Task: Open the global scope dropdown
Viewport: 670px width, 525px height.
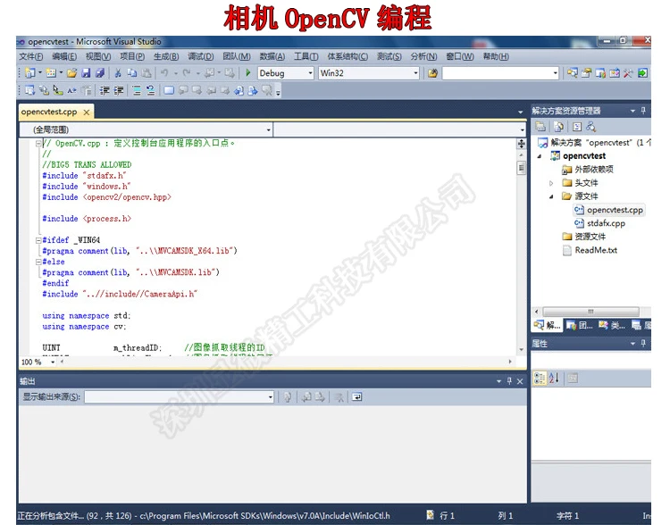Action: [x=269, y=129]
